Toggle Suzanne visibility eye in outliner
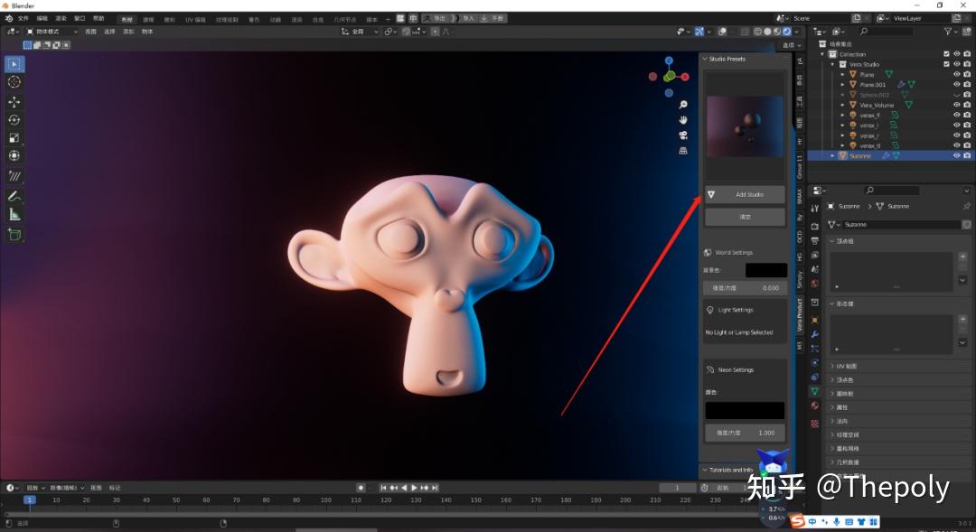 click(957, 155)
